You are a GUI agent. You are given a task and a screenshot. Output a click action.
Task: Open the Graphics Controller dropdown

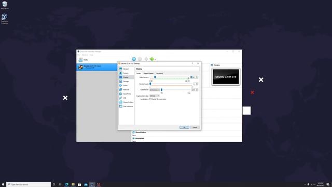pos(155,96)
